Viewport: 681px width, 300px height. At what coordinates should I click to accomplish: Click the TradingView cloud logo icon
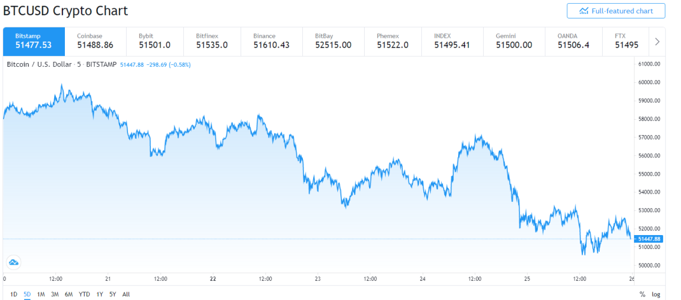13,262
